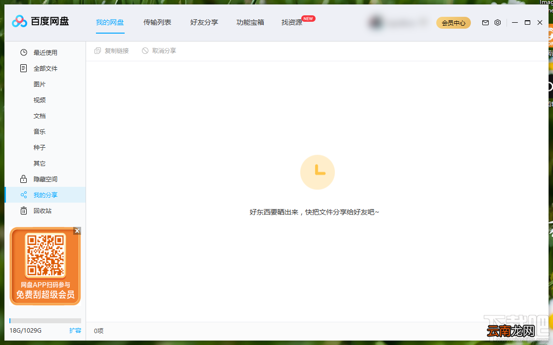Open 最近使用 in sidebar
Image resolution: width=553 pixels, height=345 pixels.
tap(45, 52)
